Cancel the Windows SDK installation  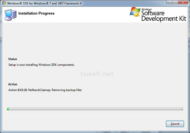point(175,124)
